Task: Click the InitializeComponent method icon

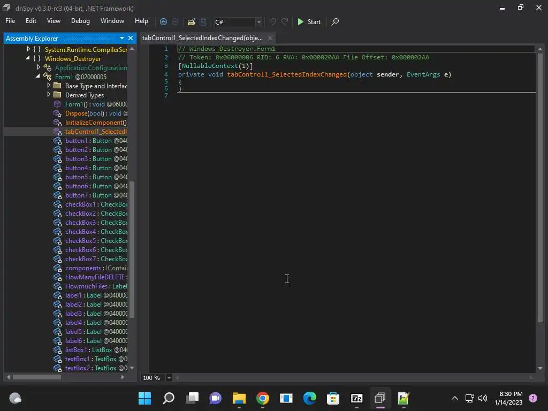Action: [x=57, y=123]
